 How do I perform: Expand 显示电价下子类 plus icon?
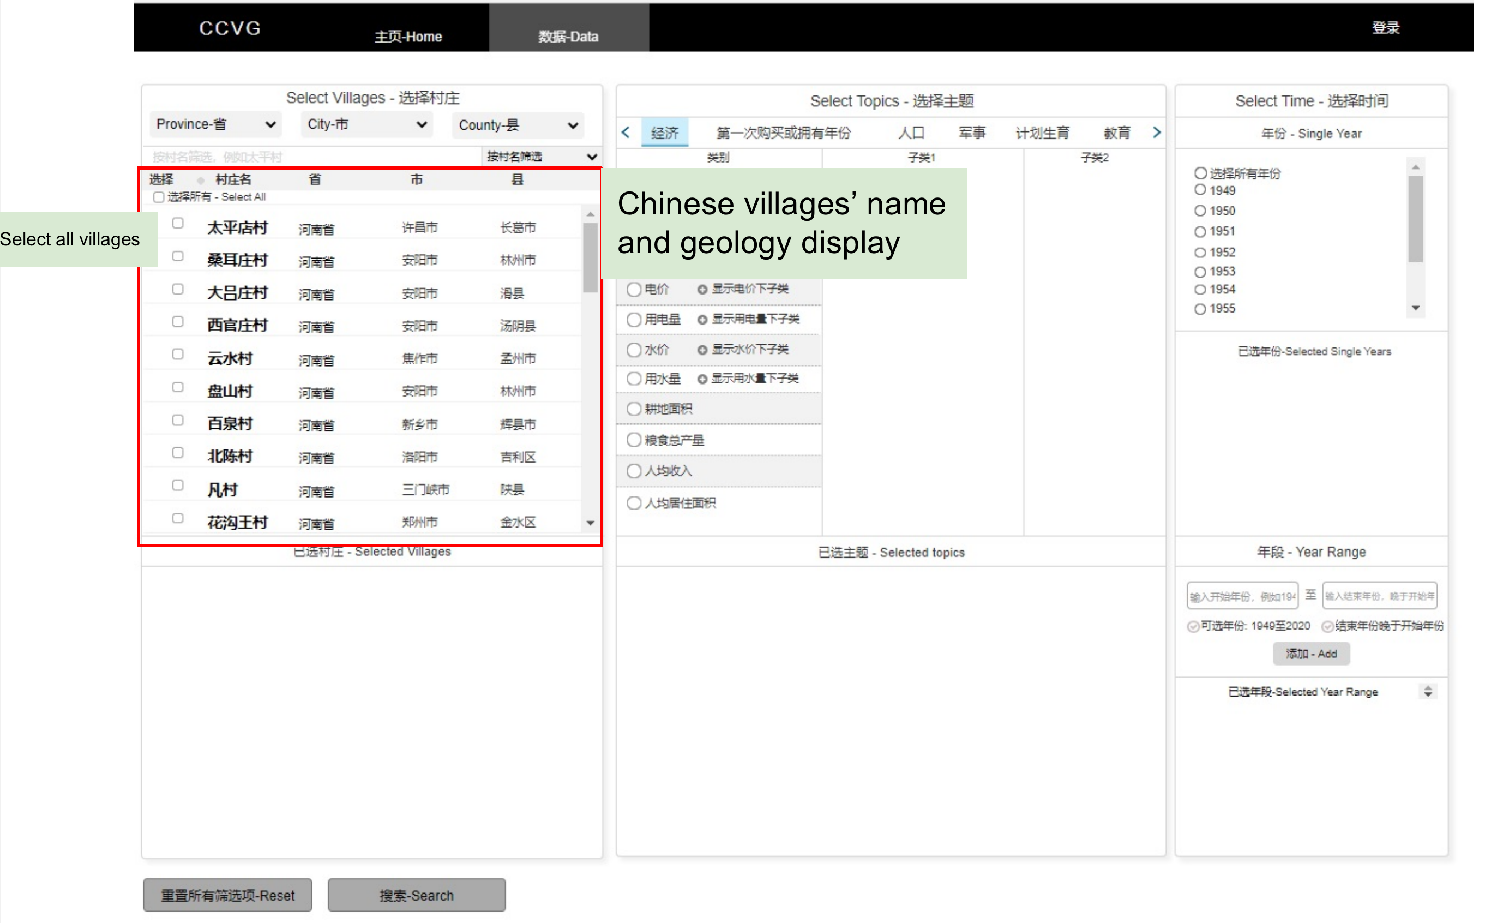702,289
